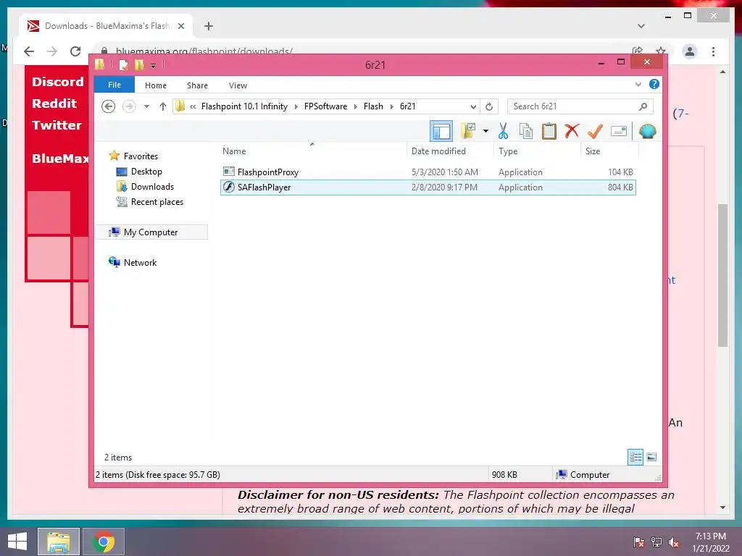Image resolution: width=742 pixels, height=556 pixels.
Task: Click the blue shell icon in toolbar
Action: pos(647,131)
